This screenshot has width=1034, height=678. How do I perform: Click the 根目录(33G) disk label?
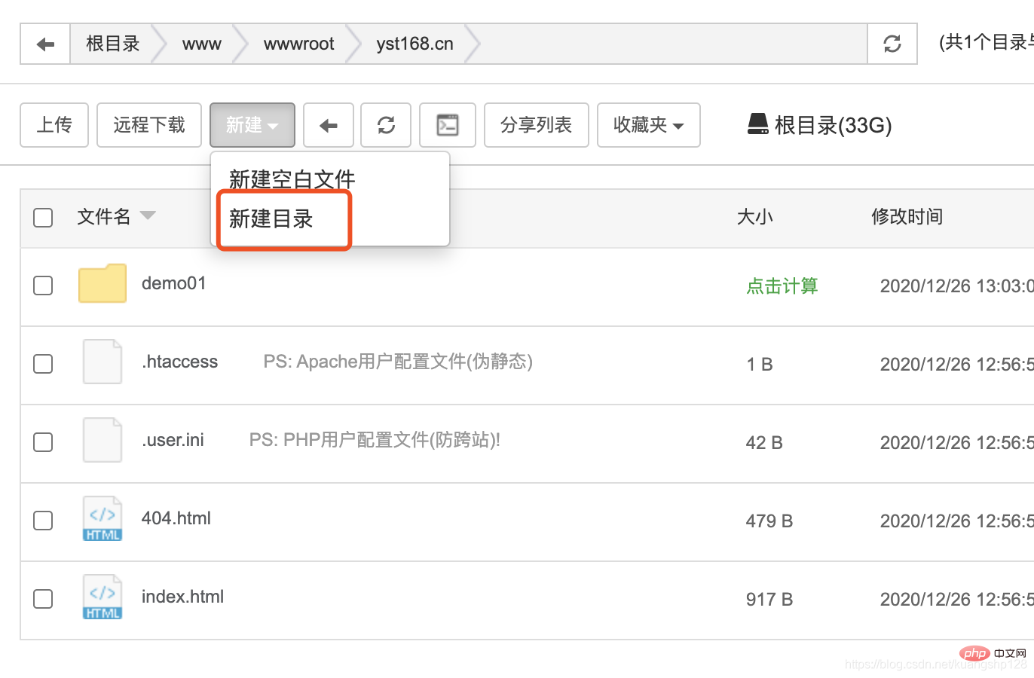(x=834, y=125)
